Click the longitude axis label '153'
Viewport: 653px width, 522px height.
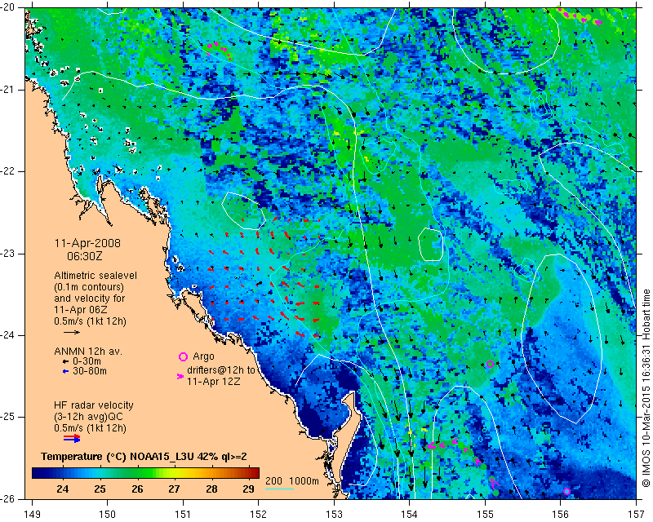click(334, 515)
